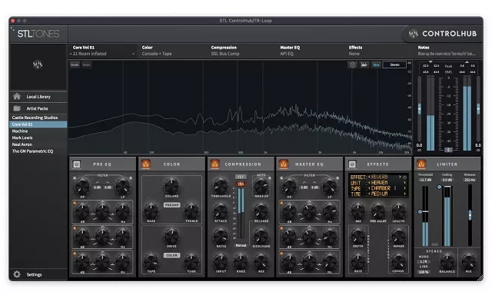Click the STL Tones logo
The height and width of the screenshot is (295, 492).
[38, 34]
